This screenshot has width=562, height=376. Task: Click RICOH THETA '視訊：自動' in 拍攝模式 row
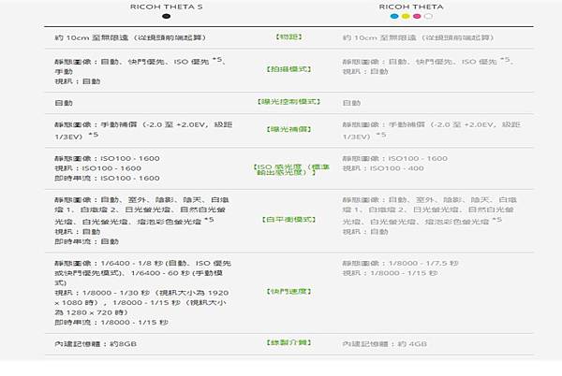coord(365,71)
